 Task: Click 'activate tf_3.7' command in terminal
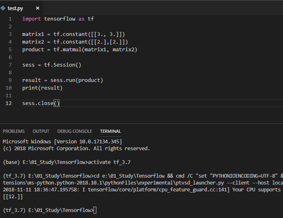[109, 162]
